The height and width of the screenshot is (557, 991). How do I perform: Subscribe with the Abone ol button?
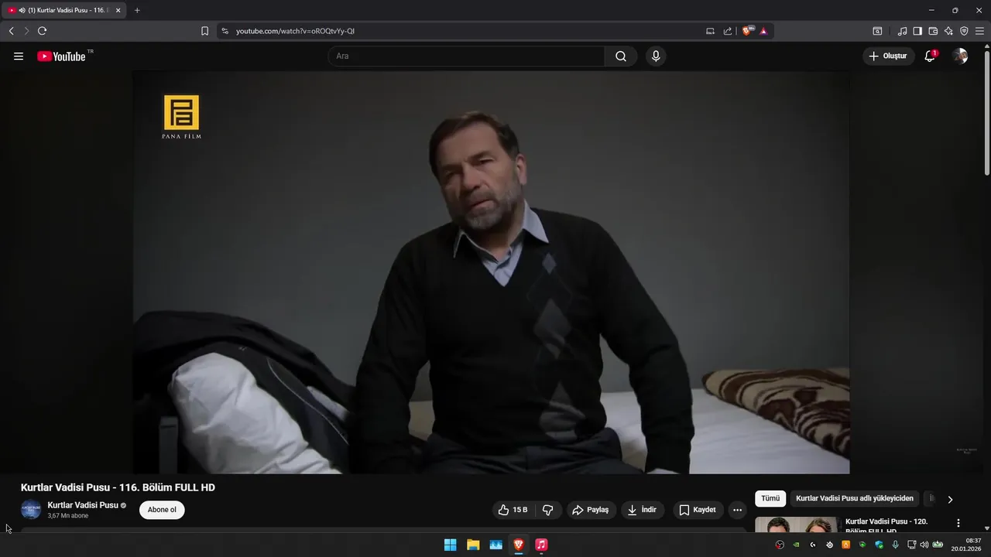(x=162, y=510)
